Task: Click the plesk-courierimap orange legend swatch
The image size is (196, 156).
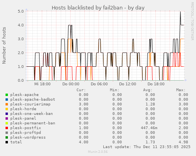Action: click(7, 104)
